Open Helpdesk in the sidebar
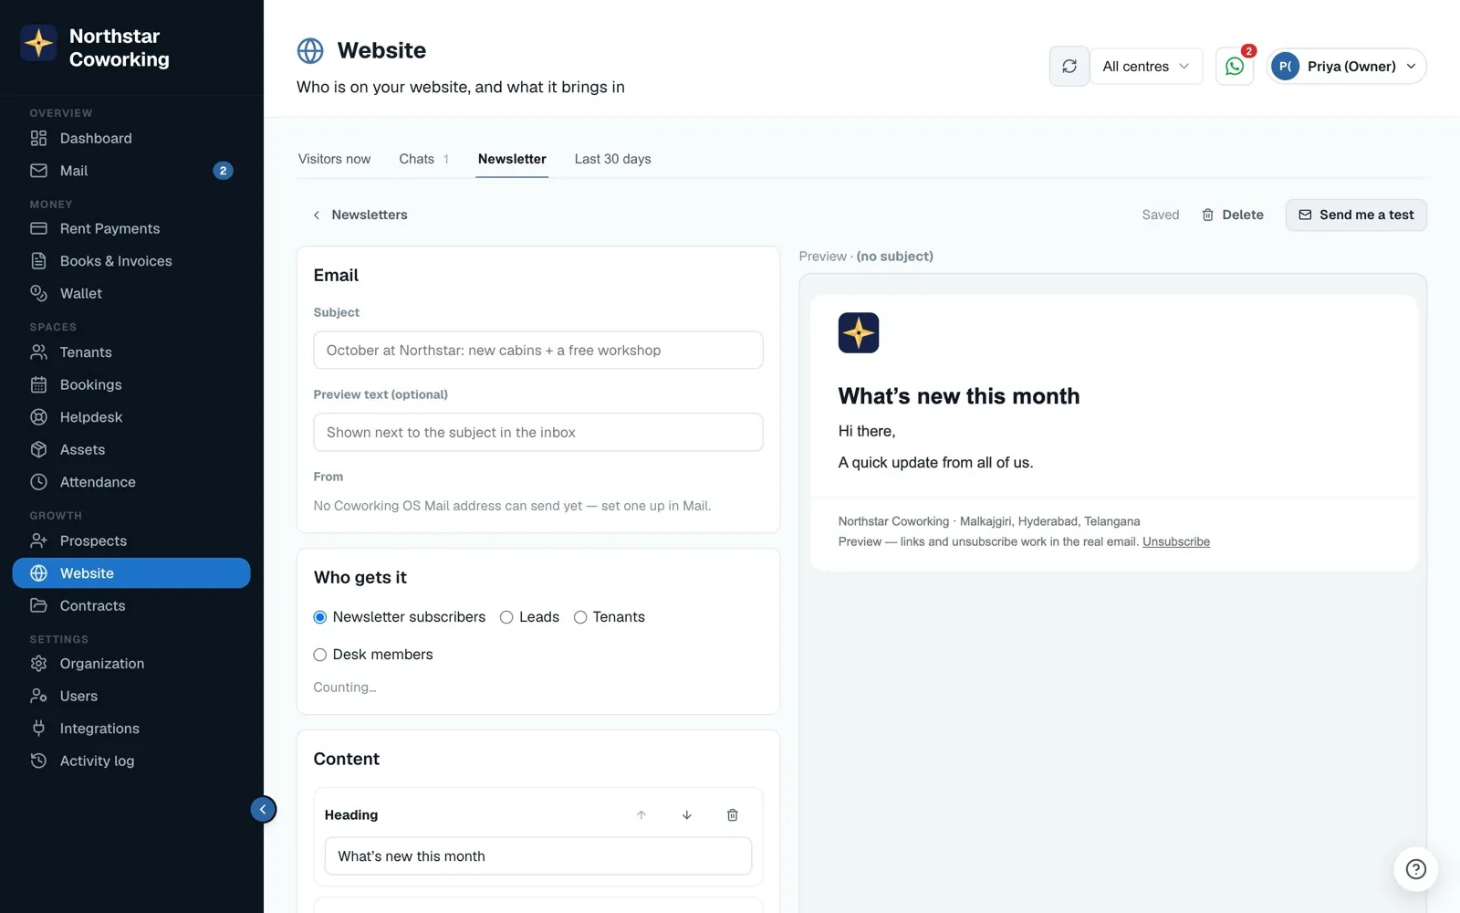The width and height of the screenshot is (1460, 913). coord(131,417)
